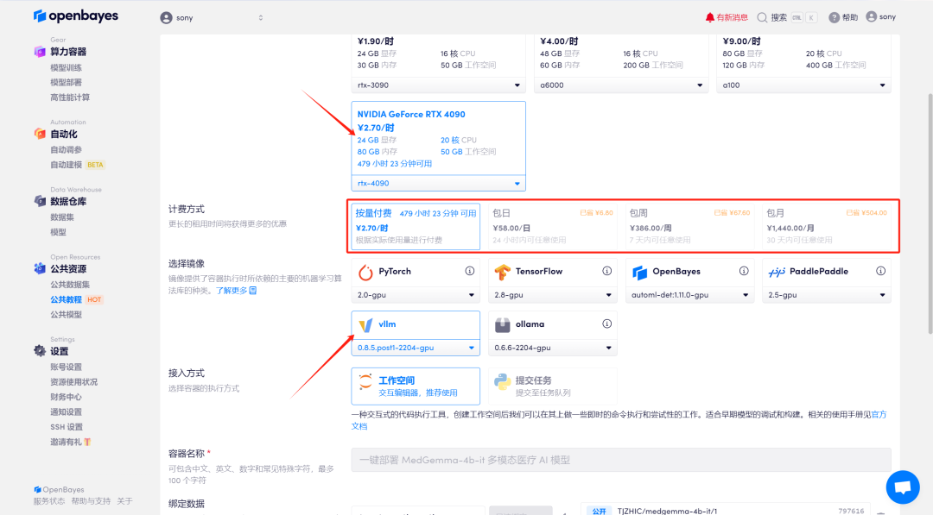933x515 pixels.
Task: Click the 服务状态 footer link
Action: [x=48, y=501]
